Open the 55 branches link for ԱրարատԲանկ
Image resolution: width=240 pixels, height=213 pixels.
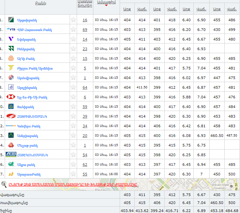click(85, 174)
